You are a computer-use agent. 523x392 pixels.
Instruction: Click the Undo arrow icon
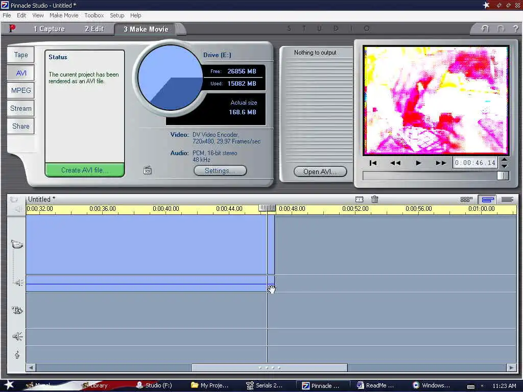(x=485, y=29)
